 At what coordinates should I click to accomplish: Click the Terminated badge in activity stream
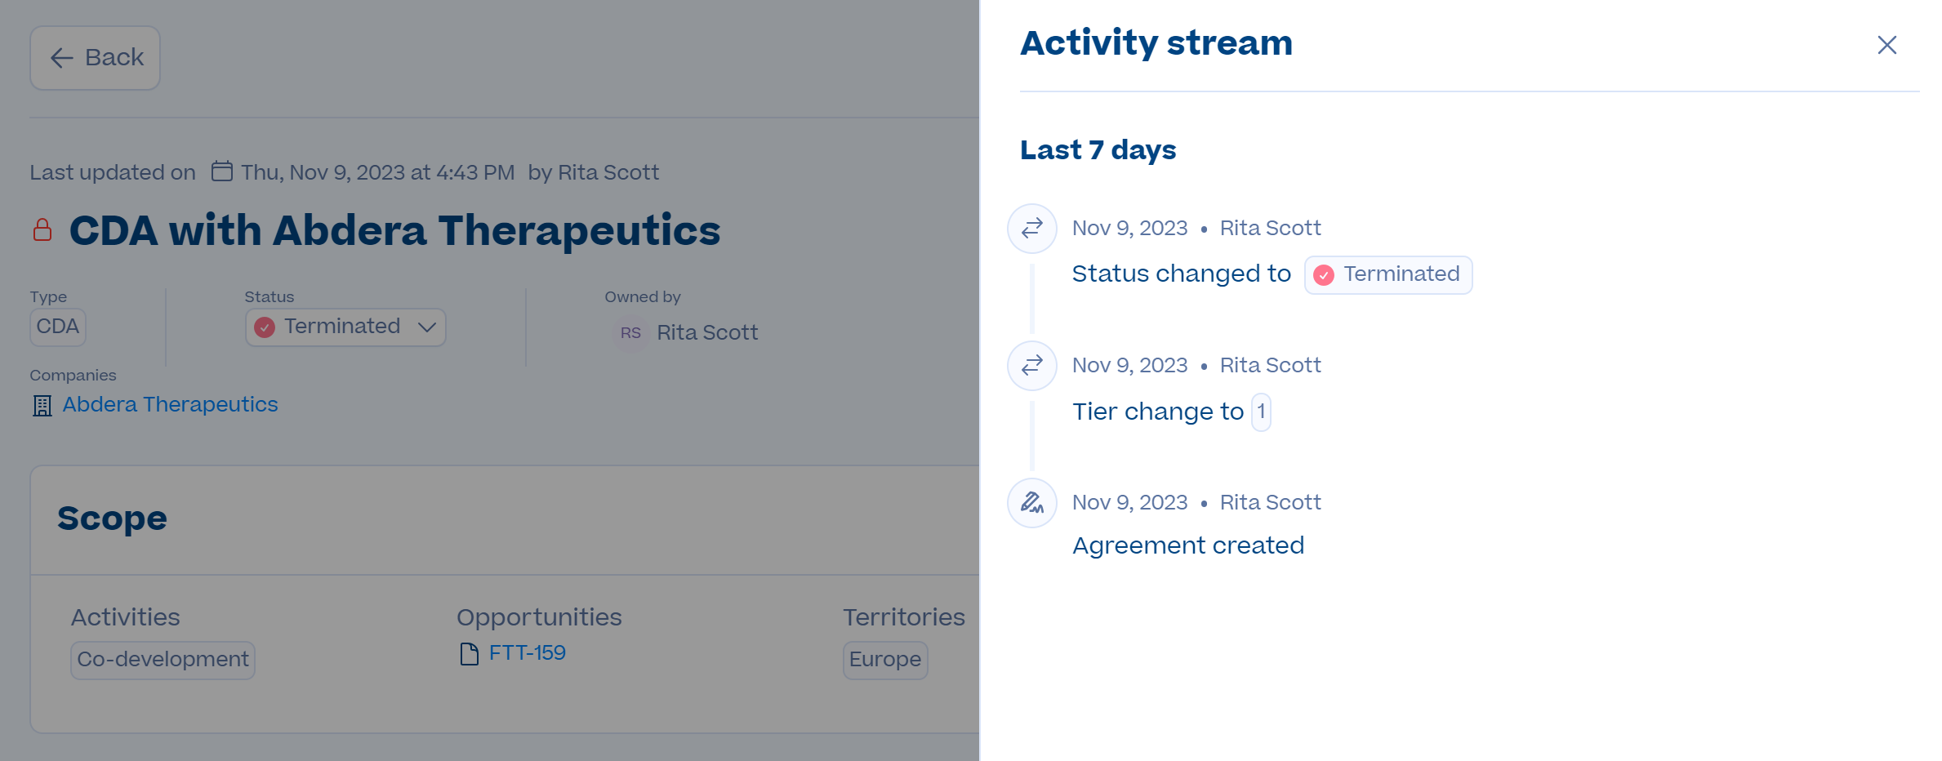pyautogui.click(x=1388, y=274)
